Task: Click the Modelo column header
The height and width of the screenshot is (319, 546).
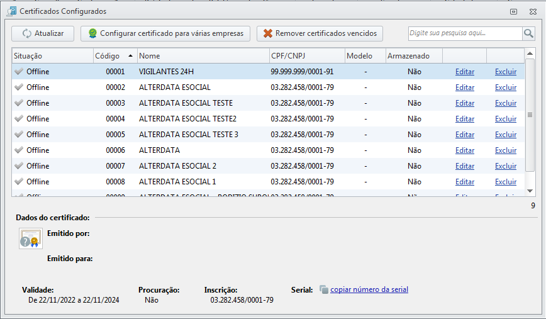Action: pyautogui.click(x=365, y=56)
